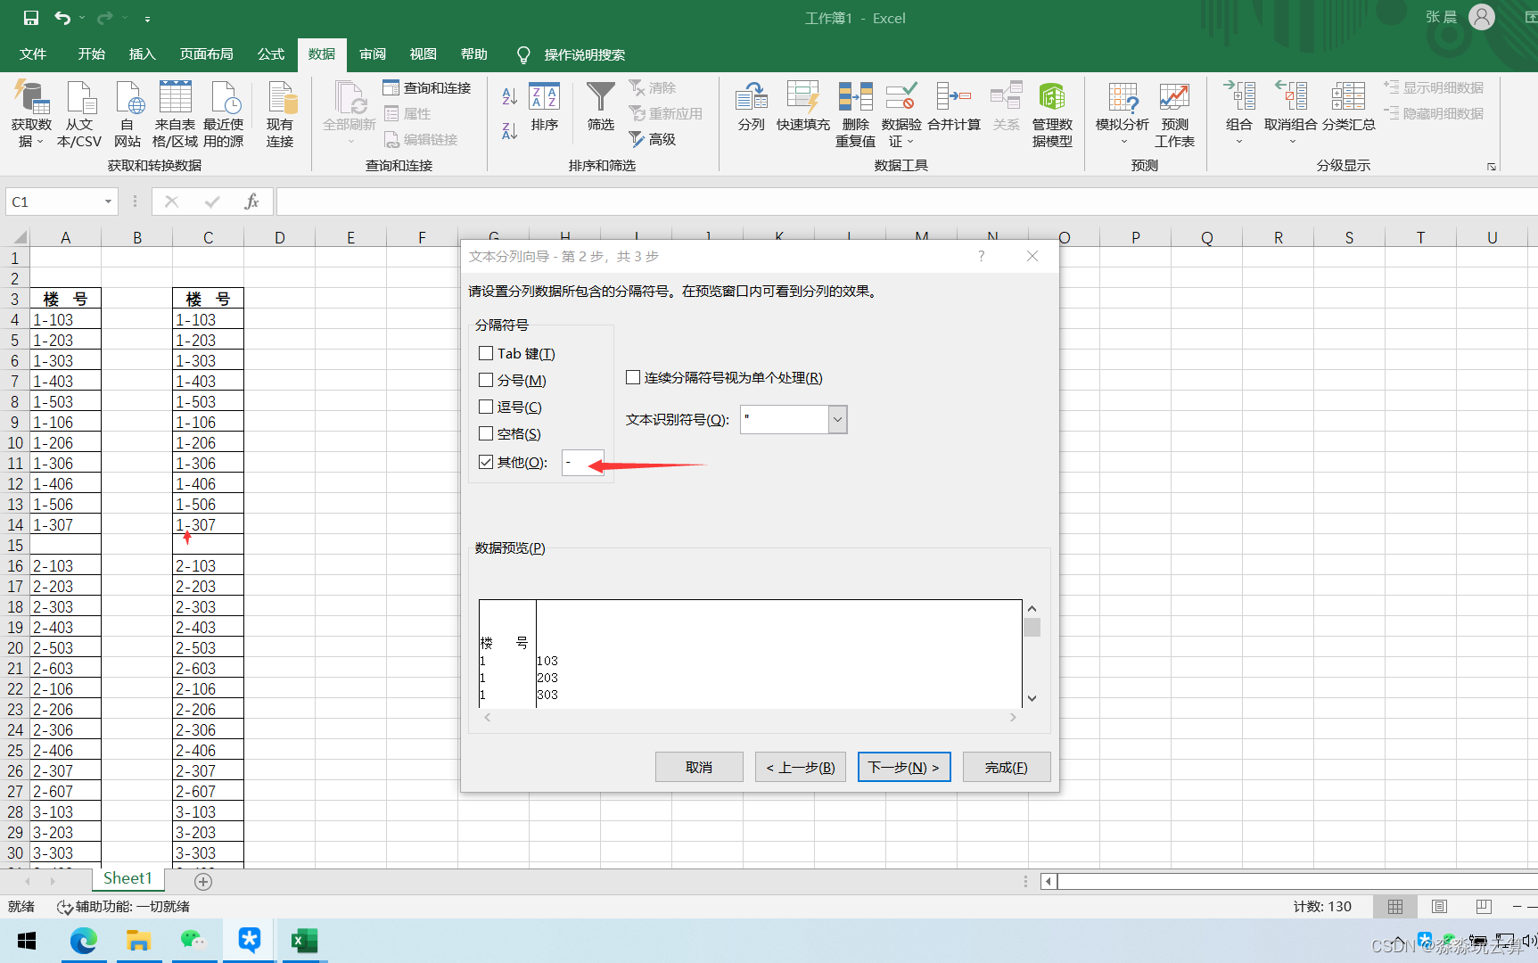
Task: Click the Save icon in title bar
Action: 31,18
